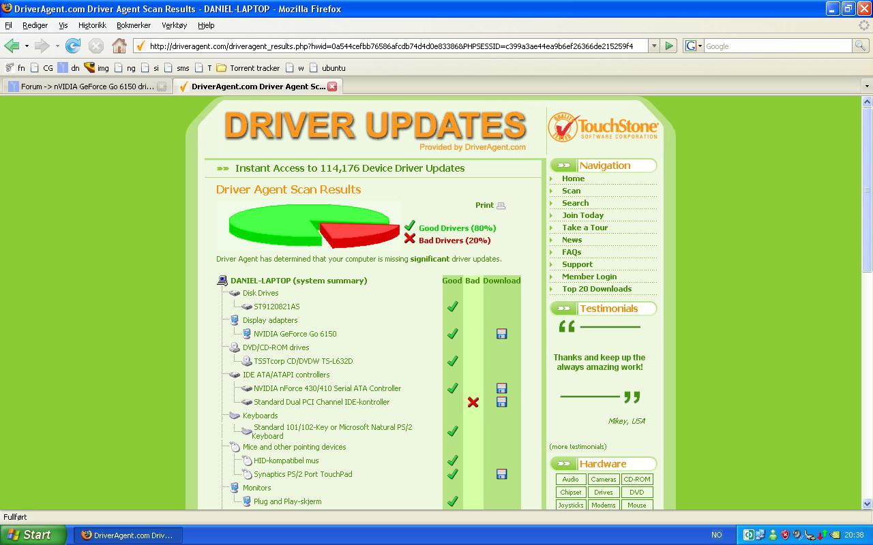Open the Historikk menu
The image size is (873, 545).
coord(92,25)
